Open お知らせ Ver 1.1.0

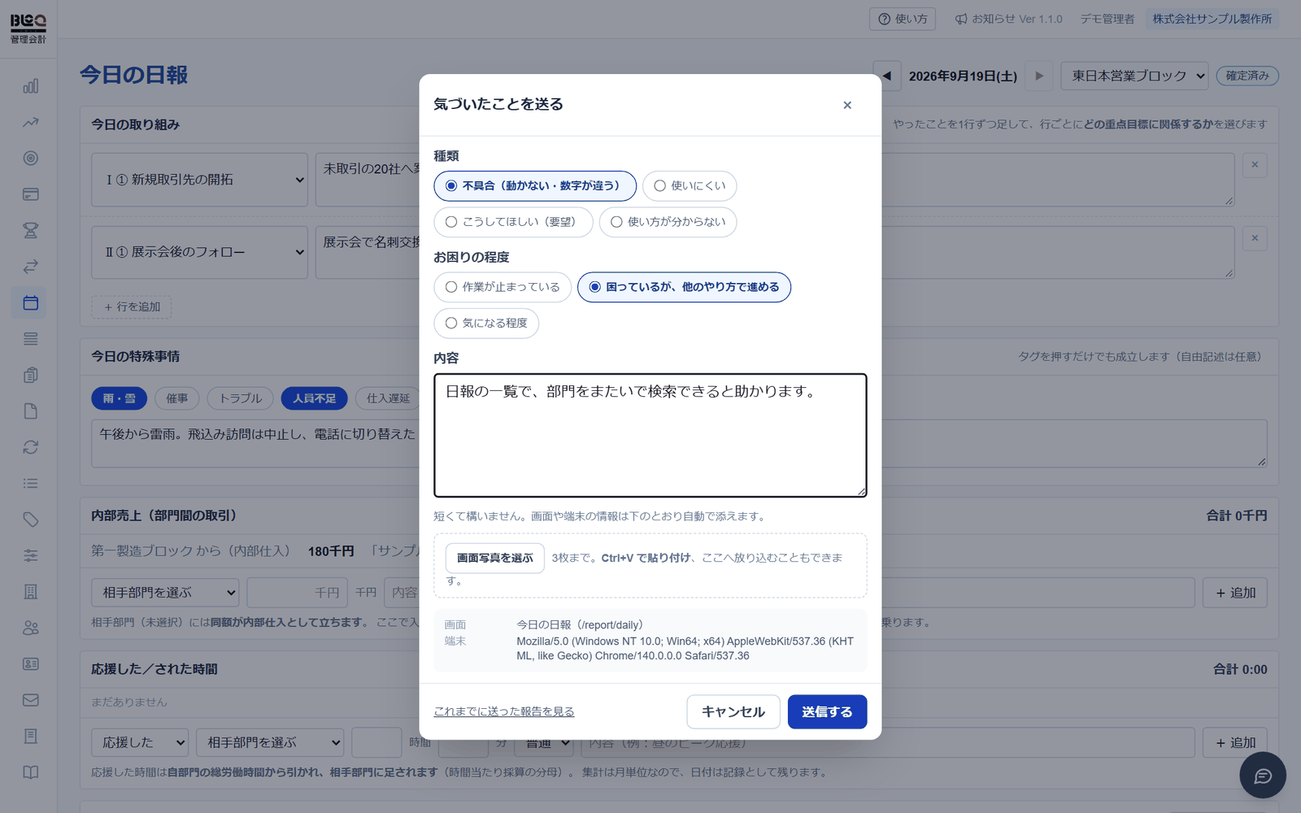[1008, 19]
